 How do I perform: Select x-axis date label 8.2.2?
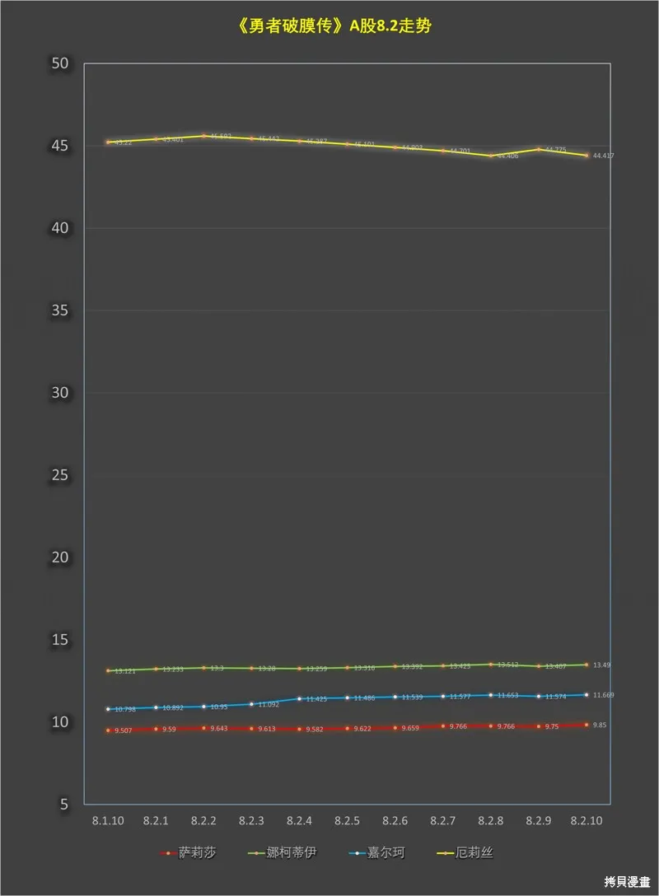click(203, 820)
